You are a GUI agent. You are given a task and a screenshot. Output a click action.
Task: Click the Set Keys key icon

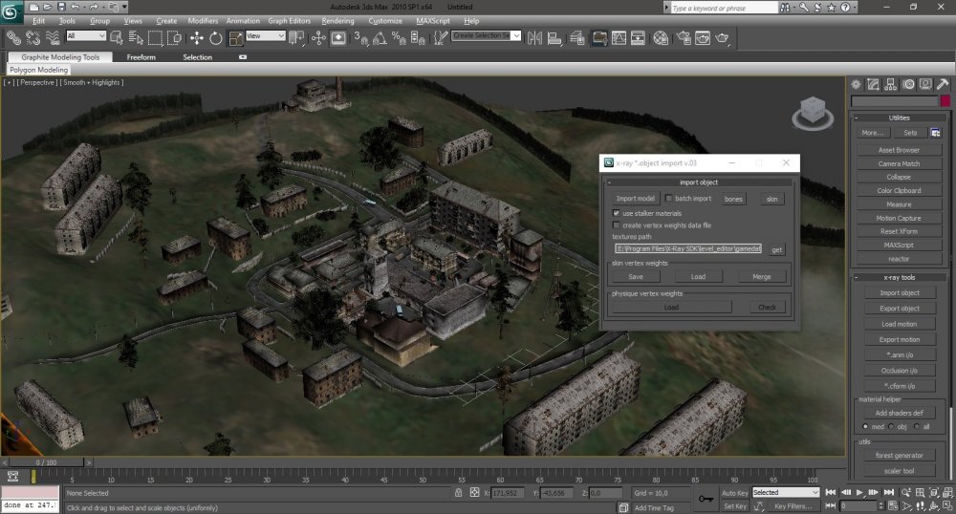[x=706, y=499]
